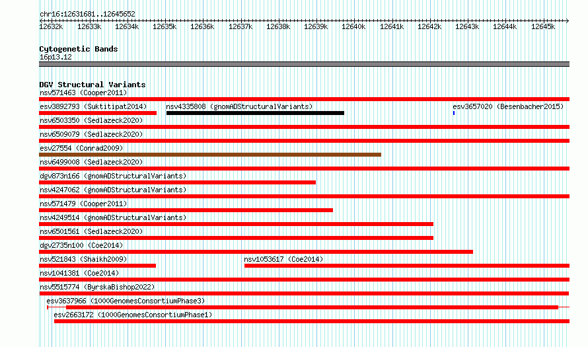Click the Cytogenetic Bands track title
This screenshot has width=588, height=347.
tap(79, 49)
